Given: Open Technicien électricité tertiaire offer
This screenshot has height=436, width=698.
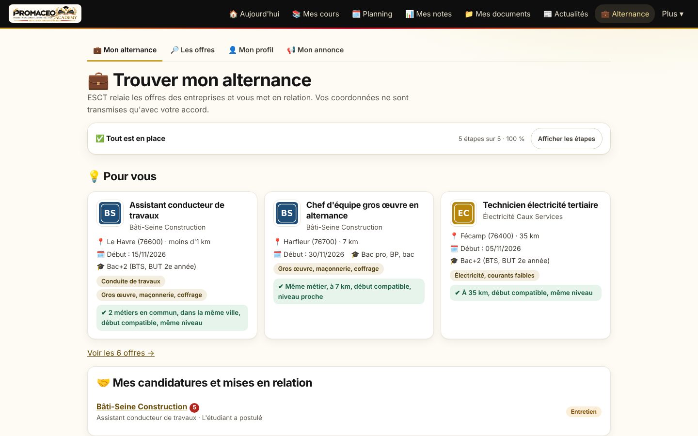Looking at the screenshot, I should (540, 205).
